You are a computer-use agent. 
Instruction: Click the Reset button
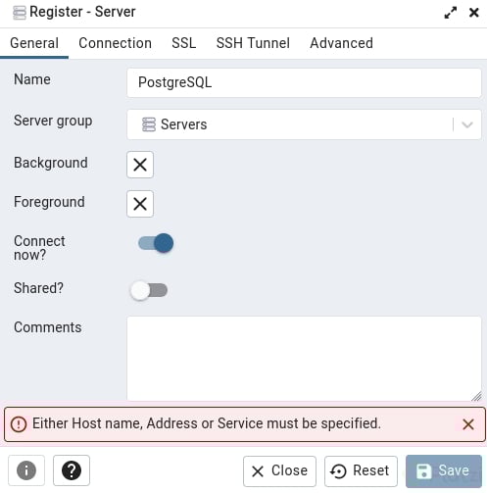coord(361,470)
